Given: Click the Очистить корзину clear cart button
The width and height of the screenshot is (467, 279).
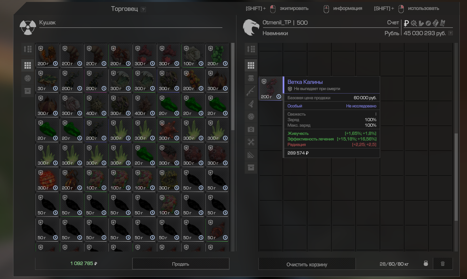Looking at the screenshot, I should tap(307, 264).
